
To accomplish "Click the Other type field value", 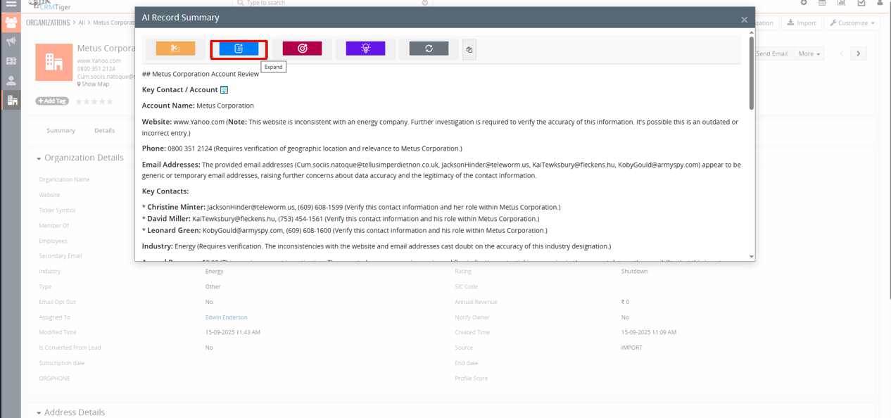I will (213, 287).
